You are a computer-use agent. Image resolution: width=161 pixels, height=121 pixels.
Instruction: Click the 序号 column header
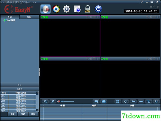4,93
